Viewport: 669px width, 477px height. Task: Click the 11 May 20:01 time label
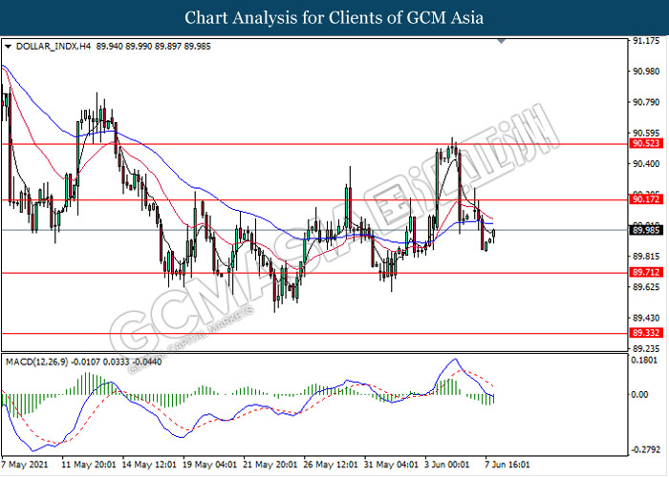88,465
